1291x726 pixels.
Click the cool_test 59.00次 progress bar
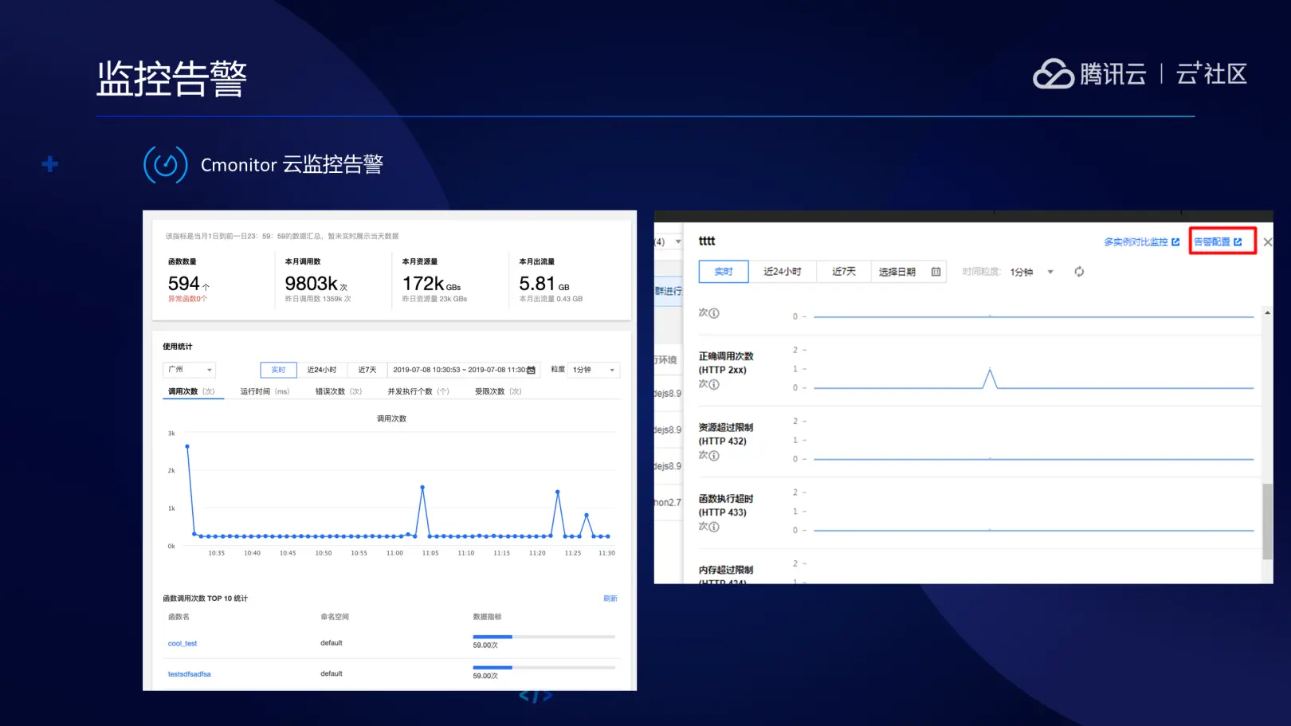(x=543, y=637)
